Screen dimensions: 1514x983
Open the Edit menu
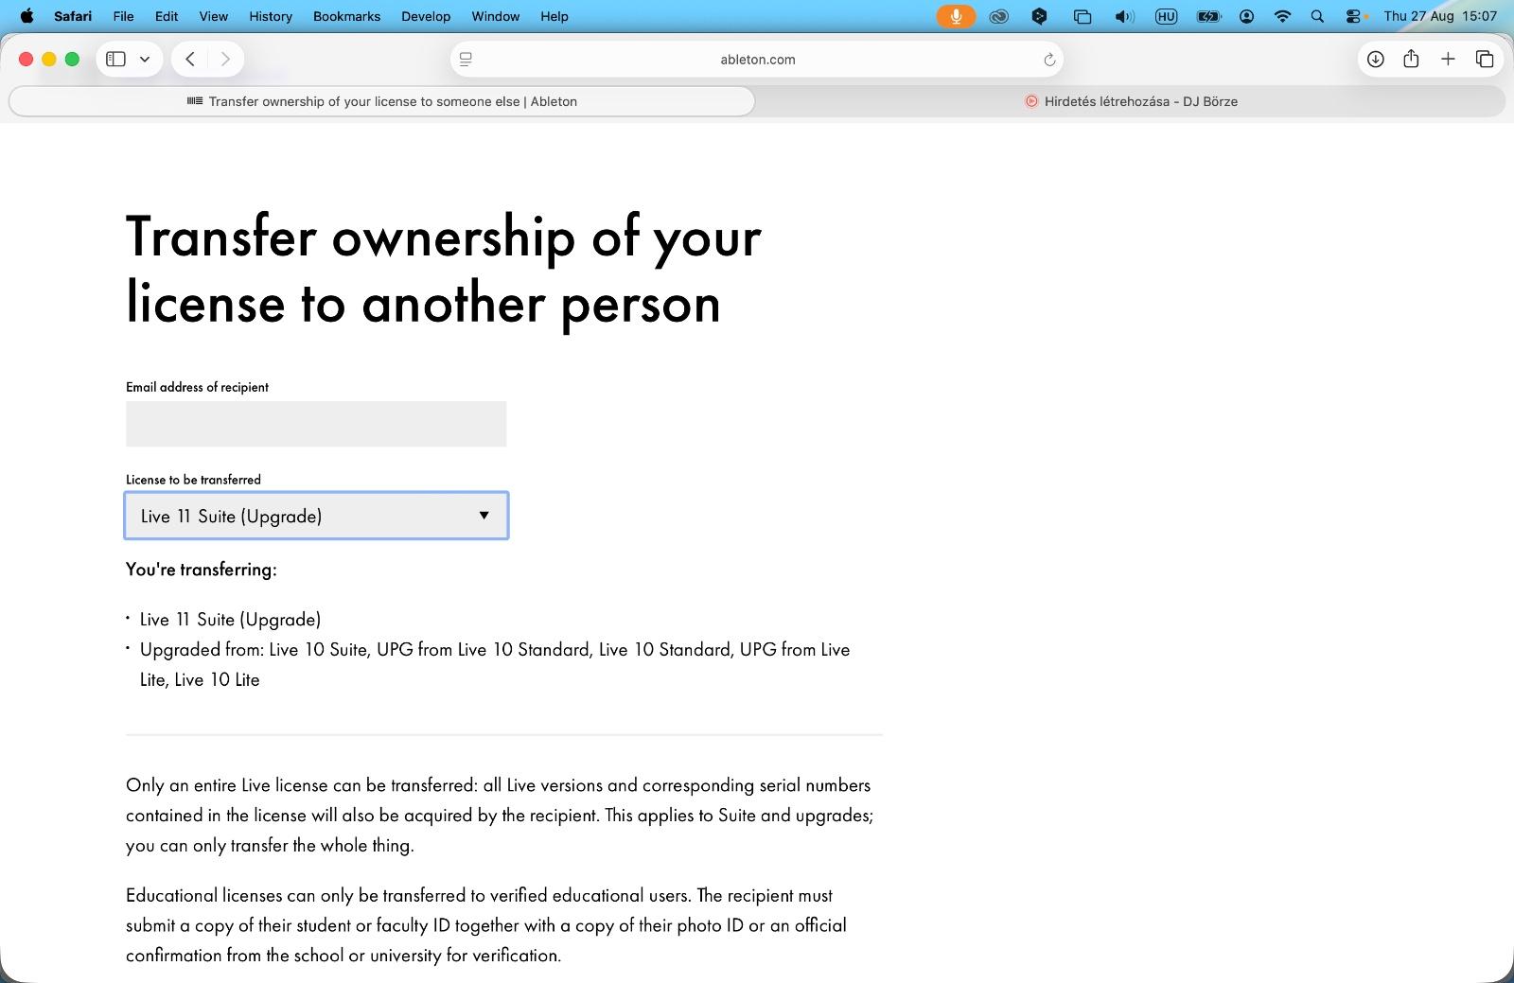[167, 16]
